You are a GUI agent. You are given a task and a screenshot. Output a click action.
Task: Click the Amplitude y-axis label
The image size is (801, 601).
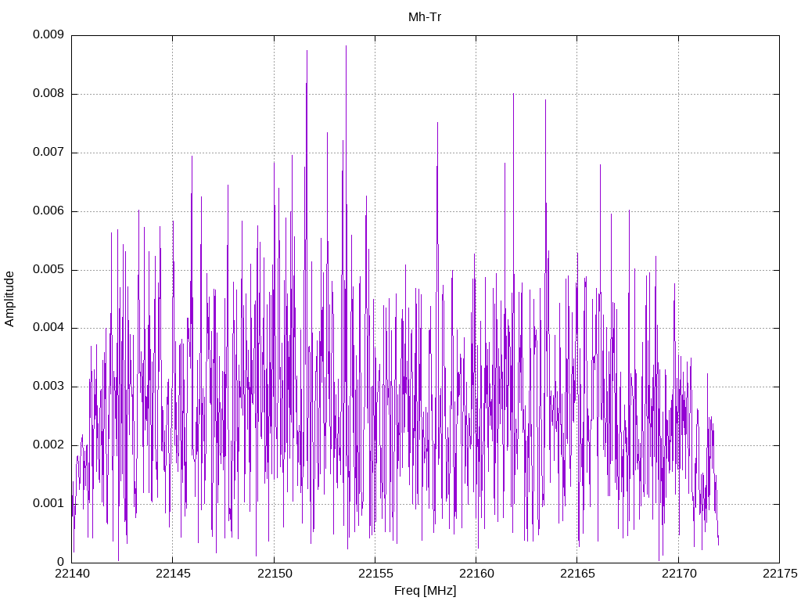(9, 299)
